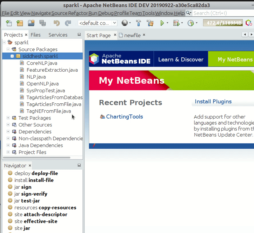
Task: Switch to the newfile editor tab
Action: tap(132, 35)
